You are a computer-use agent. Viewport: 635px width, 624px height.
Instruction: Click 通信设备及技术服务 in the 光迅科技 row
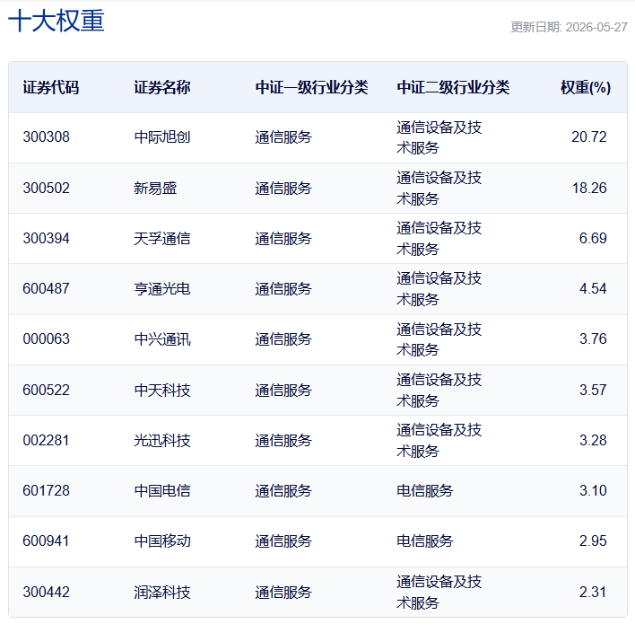[439, 440]
